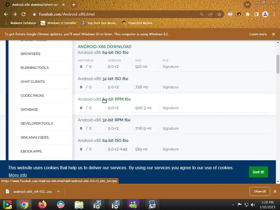Dismiss the Chrome update warning banner
The height and width of the screenshot is (210, 280).
point(273,34)
